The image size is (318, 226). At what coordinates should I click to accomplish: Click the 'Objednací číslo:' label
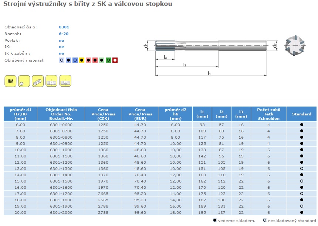pyautogui.click(x=21, y=27)
